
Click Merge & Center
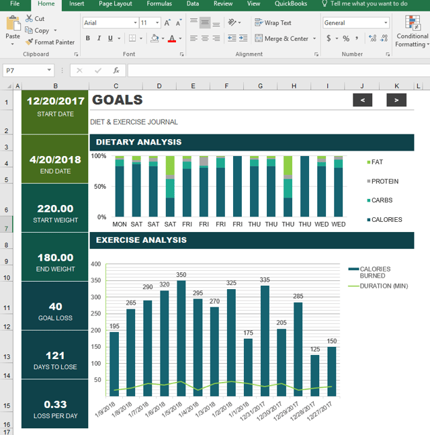click(282, 38)
